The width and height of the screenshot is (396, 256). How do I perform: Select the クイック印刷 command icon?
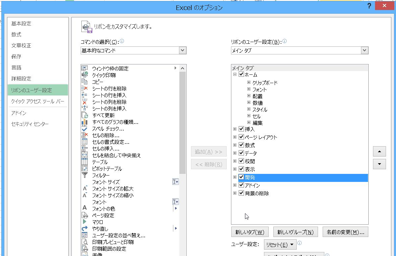pyautogui.click(x=84, y=75)
